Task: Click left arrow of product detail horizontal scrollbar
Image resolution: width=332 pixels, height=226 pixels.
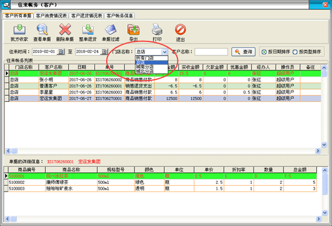Action: (x=7, y=219)
